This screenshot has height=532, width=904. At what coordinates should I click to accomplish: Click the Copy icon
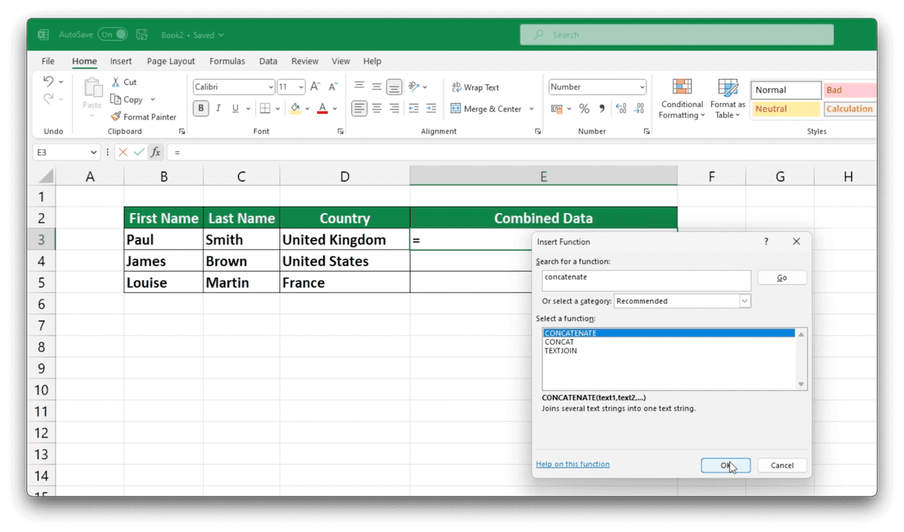(x=116, y=99)
